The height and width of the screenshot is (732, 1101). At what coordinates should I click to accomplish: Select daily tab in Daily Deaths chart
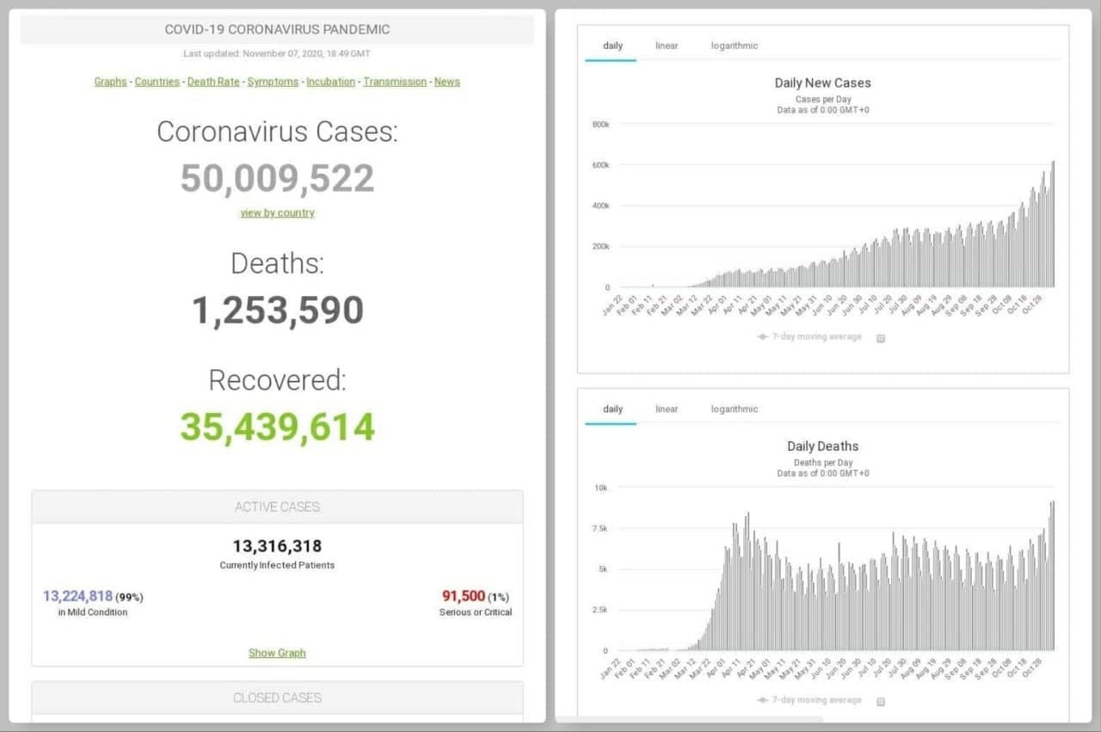coord(612,409)
